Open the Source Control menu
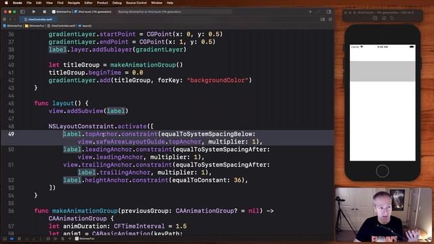Image resolution: width=434 pixels, height=244 pixels. click(x=136, y=3)
